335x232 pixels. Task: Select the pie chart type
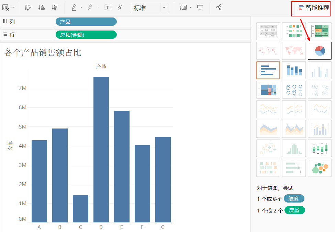pyautogui.click(x=320, y=51)
